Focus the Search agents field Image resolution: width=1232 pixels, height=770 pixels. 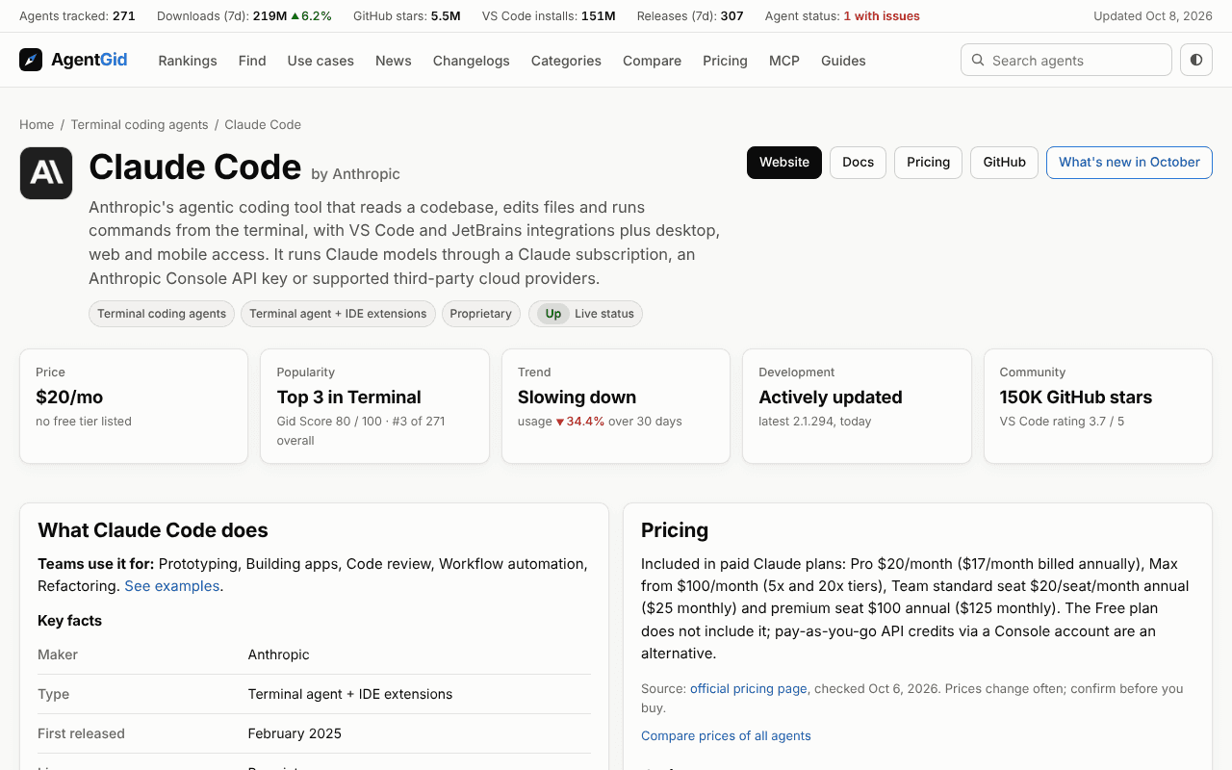point(1066,60)
